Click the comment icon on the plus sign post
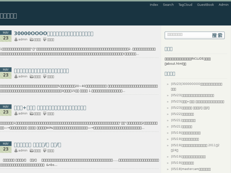The image size is (231, 173). point(45,113)
